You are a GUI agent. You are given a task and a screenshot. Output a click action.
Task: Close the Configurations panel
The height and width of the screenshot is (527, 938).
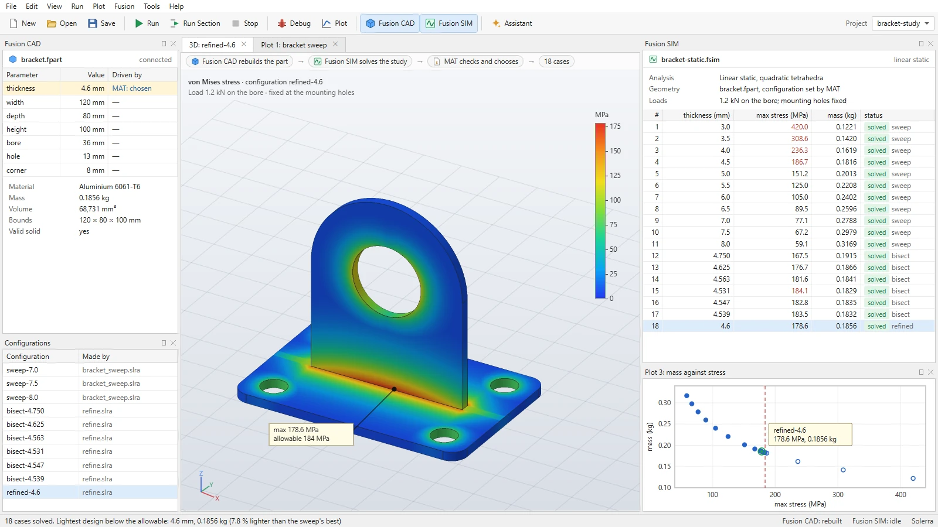pyautogui.click(x=174, y=343)
